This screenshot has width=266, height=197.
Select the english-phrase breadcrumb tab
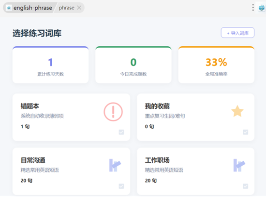point(33,8)
